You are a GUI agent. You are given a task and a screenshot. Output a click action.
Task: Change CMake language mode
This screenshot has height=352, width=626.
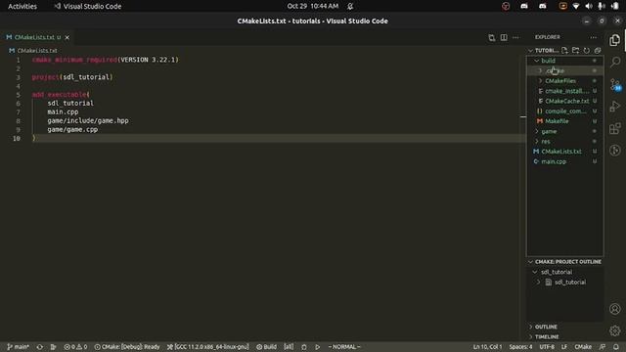click(x=583, y=347)
